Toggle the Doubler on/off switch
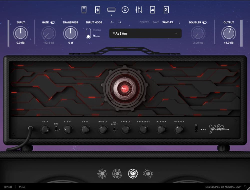Screen dimensions: 250x190 coord(204,22)
